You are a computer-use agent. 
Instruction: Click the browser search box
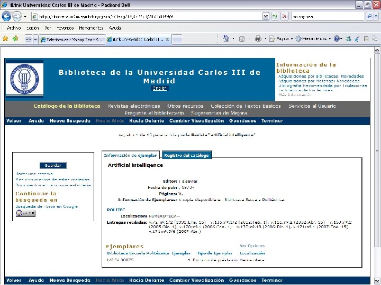pos(328,16)
